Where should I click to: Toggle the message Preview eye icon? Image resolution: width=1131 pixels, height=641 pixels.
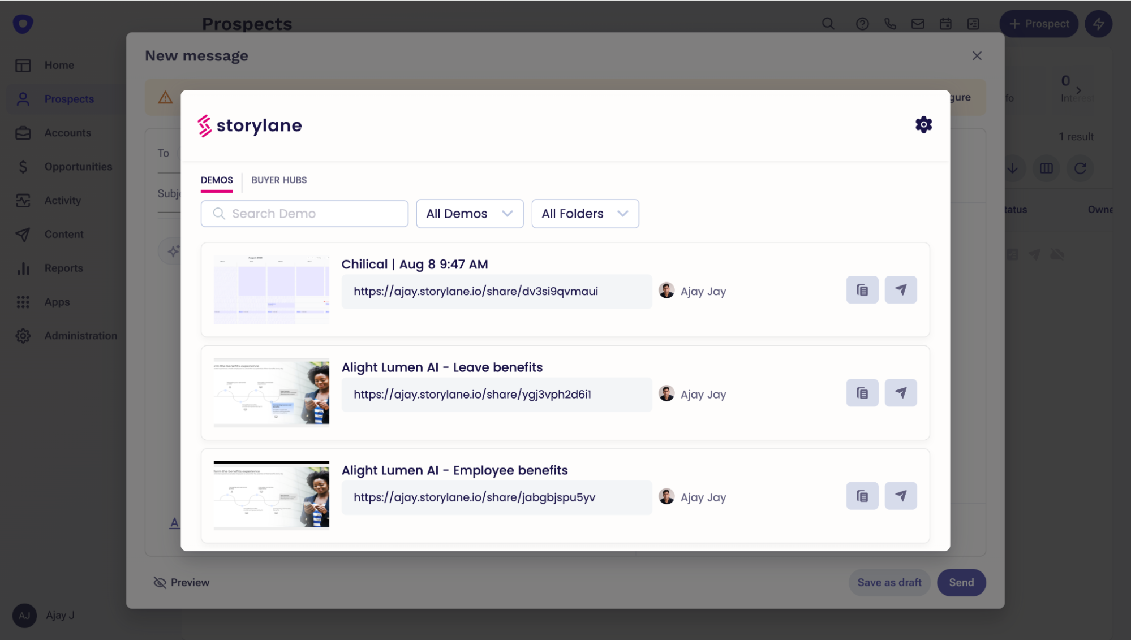click(160, 582)
